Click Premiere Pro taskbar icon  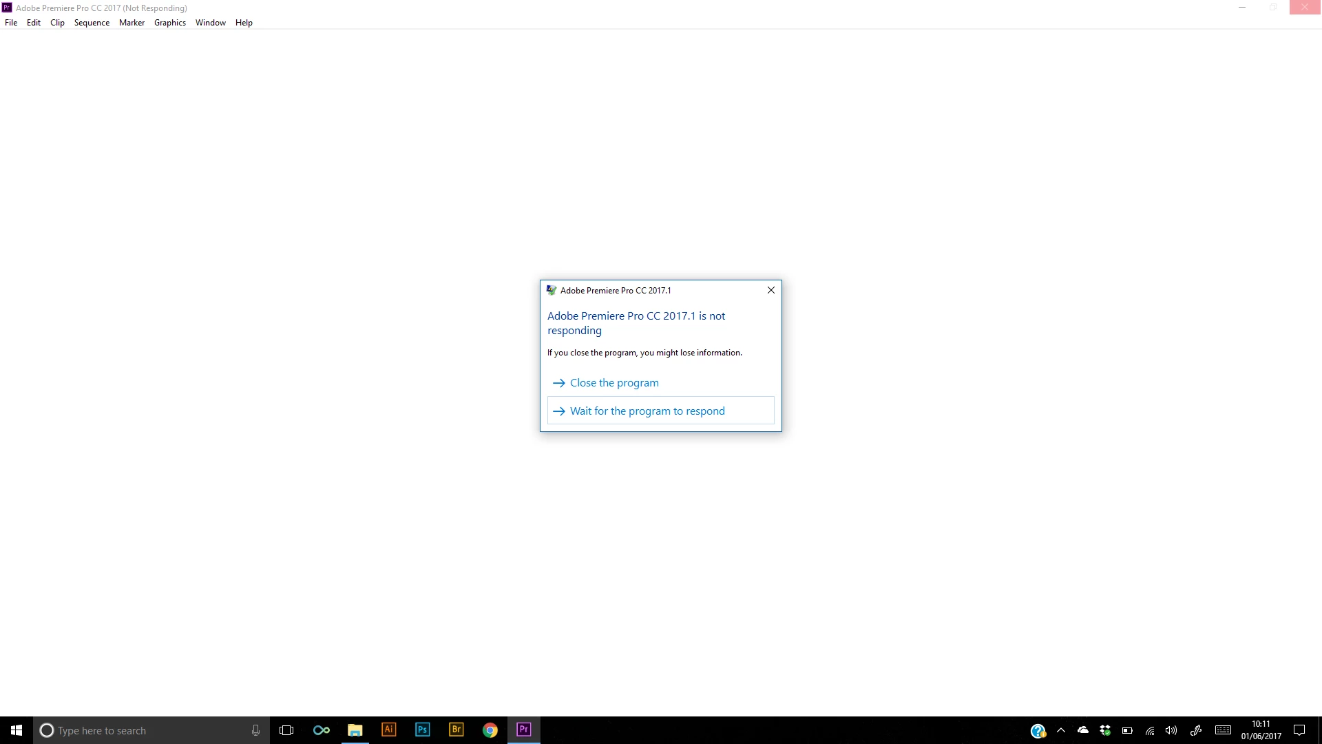[523, 730]
